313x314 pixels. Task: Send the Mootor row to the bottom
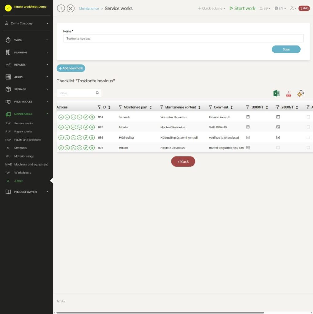coord(67,127)
